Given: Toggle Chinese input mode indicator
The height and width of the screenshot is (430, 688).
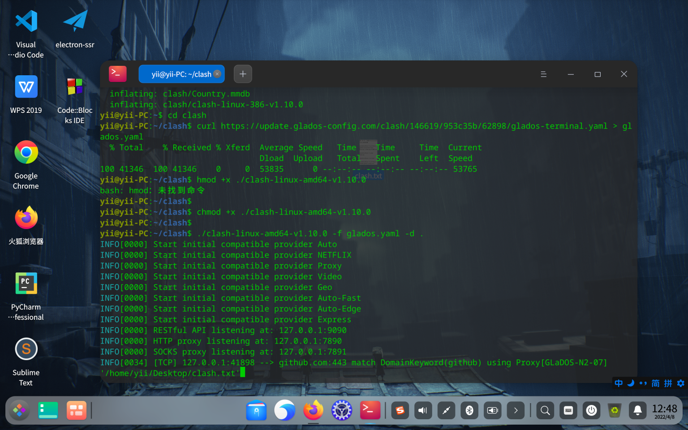Looking at the screenshot, I should [x=619, y=383].
